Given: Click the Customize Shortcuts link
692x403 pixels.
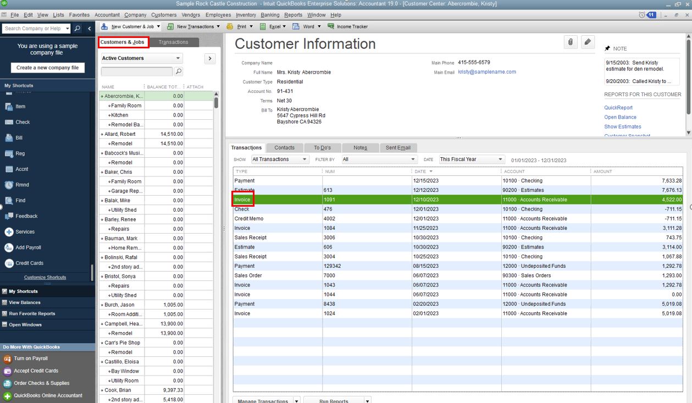Looking at the screenshot, I should (x=45, y=278).
